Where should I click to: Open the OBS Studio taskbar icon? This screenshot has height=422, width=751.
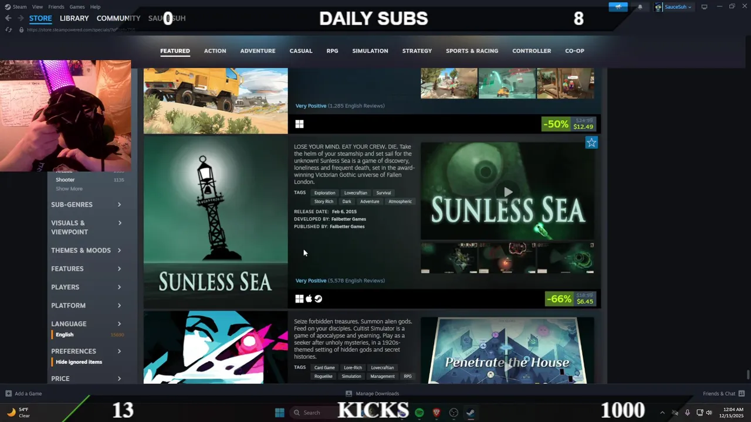click(x=454, y=413)
